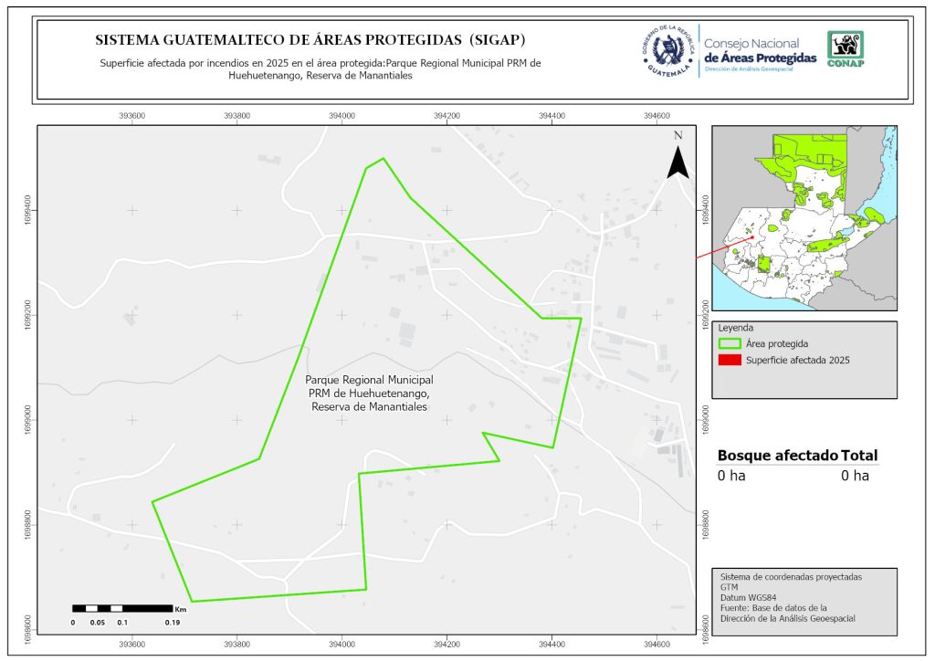Click the letter N above the north arrow
This screenshot has width=935, height=661.
(678, 135)
